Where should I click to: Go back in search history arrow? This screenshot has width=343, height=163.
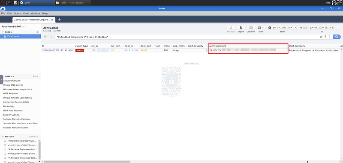[x=45, y=37]
